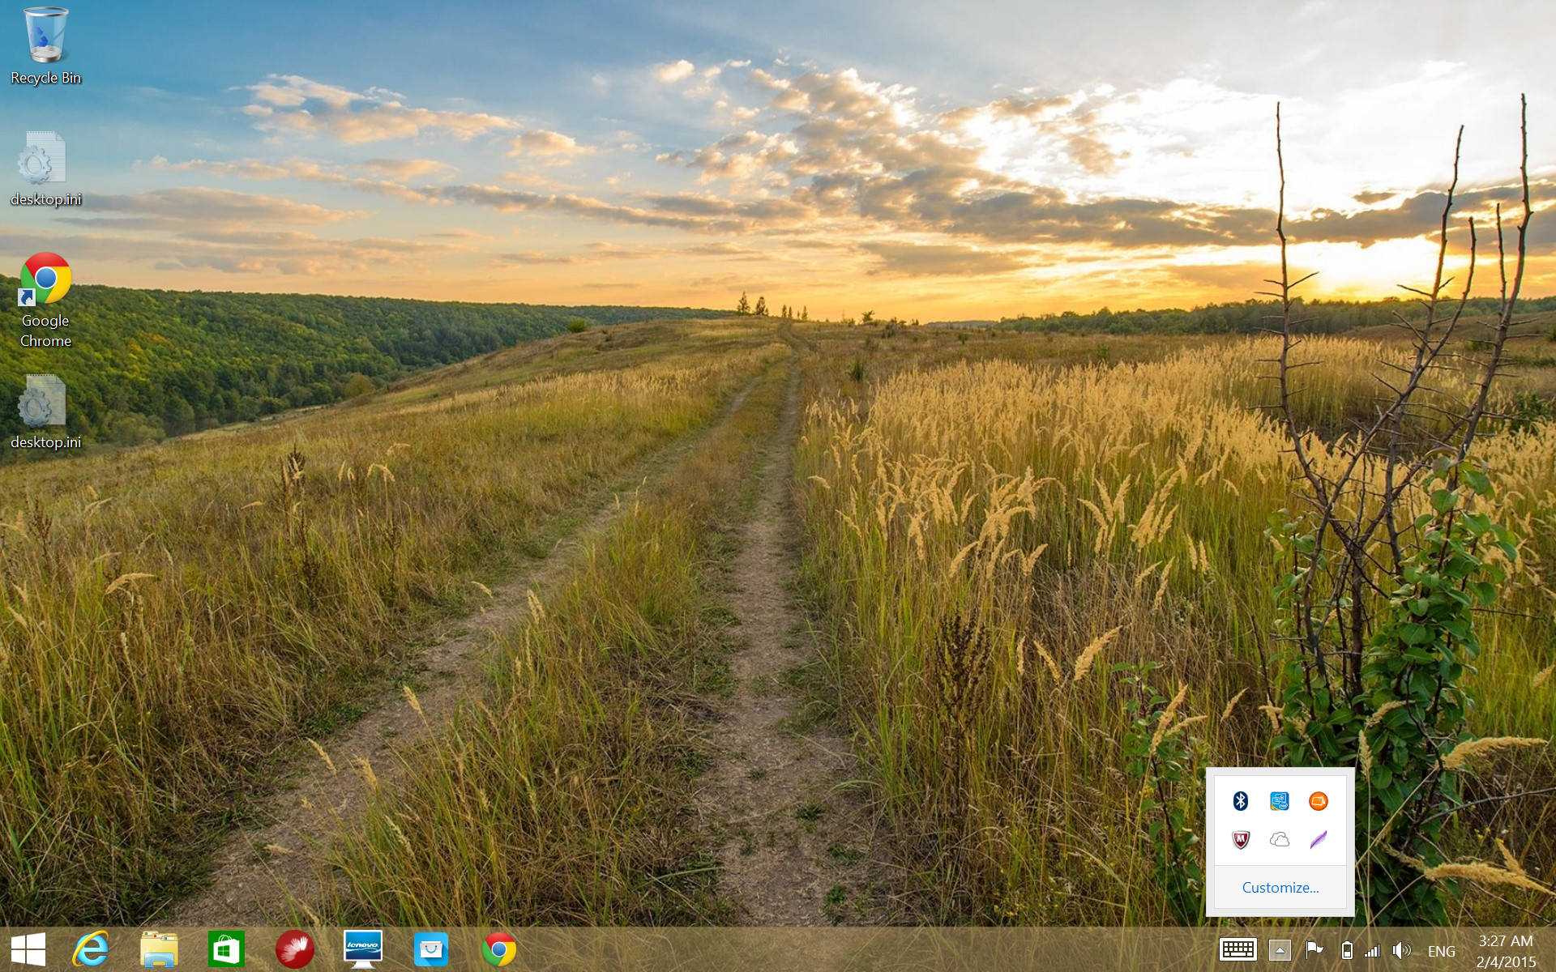Launch Google Chrome from the taskbar
The image size is (1556, 972).
click(499, 949)
